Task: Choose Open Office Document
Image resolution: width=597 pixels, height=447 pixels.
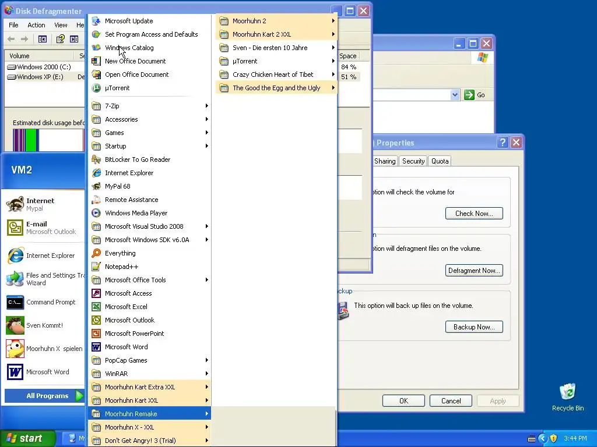Action: click(149, 74)
